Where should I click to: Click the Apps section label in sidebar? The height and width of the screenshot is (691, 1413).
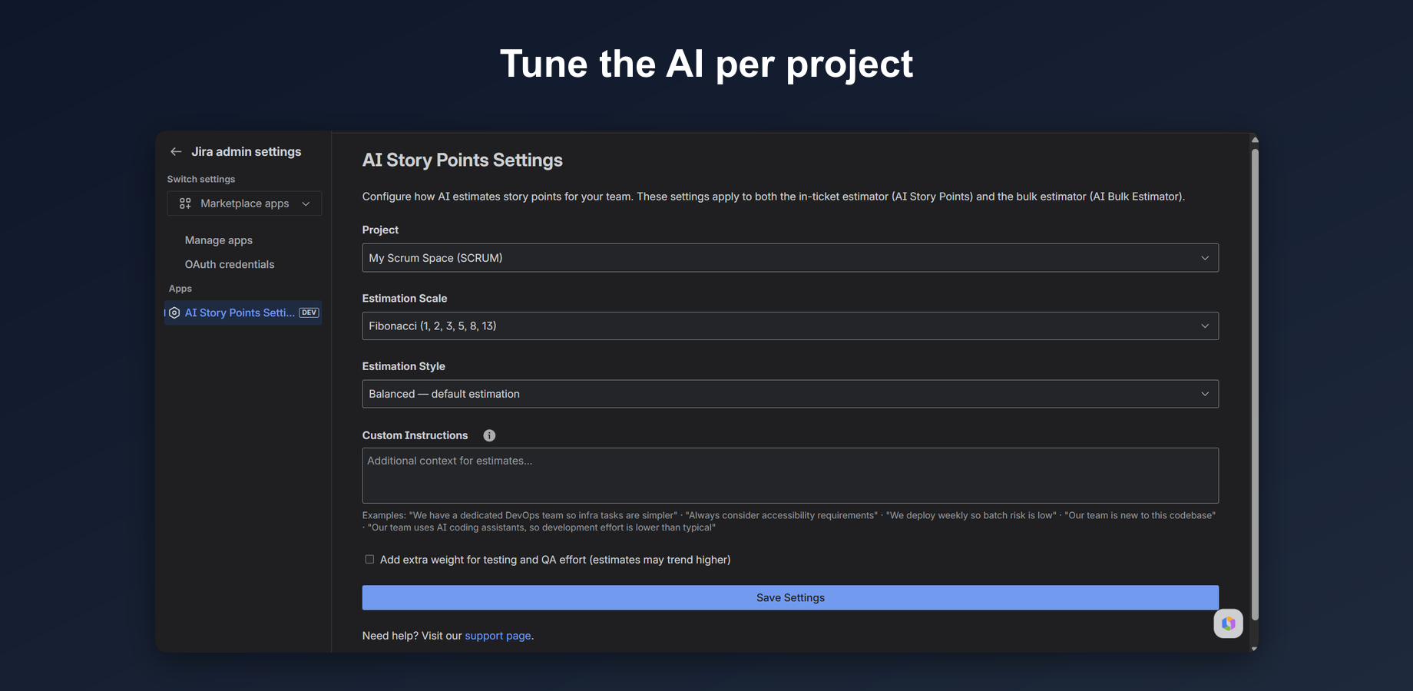(180, 289)
